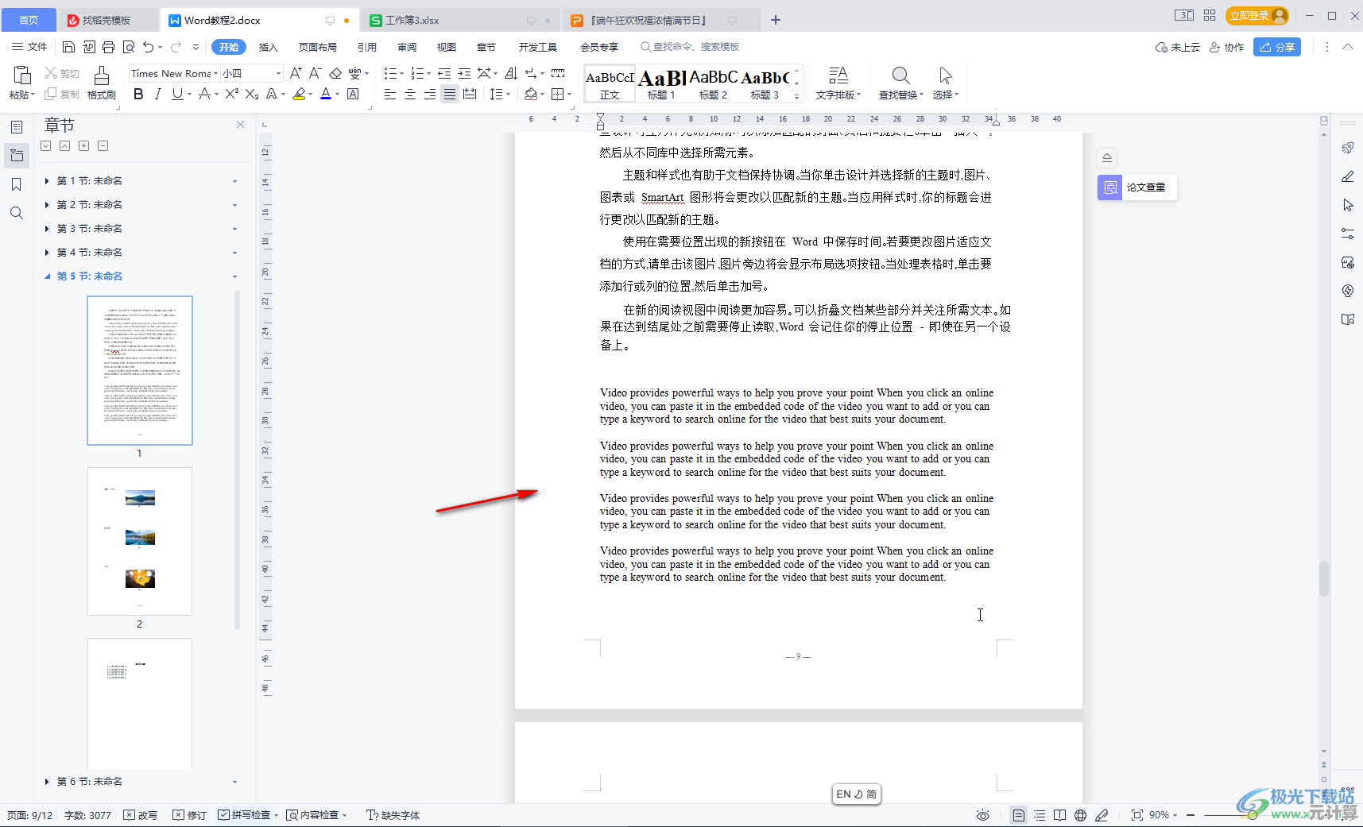Click the Share button
The height and width of the screenshot is (827, 1363).
[1276, 47]
